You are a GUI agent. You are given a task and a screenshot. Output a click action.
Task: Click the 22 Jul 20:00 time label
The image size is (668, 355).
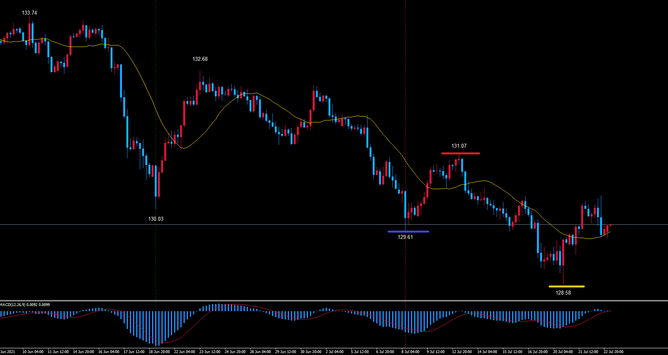pyautogui.click(x=613, y=351)
